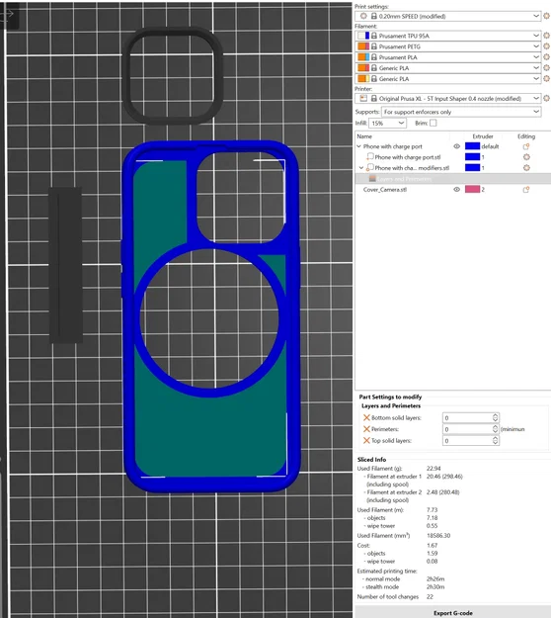Click Prusament PETG filament color swatch

pyautogui.click(x=363, y=46)
